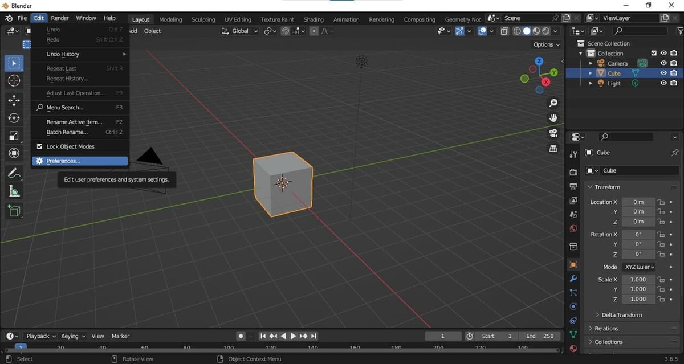Uncheck Lock Object Modes in the Edit menu
Viewport: 684px width, 364px height.
(40, 146)
